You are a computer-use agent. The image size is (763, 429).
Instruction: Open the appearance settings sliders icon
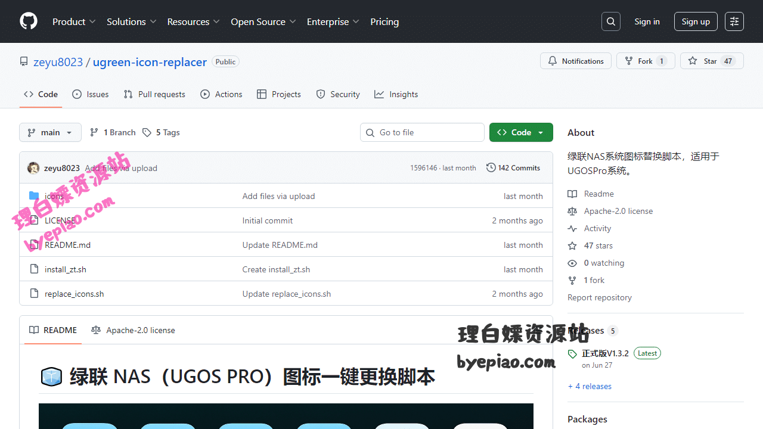click(x=734, y=21)
